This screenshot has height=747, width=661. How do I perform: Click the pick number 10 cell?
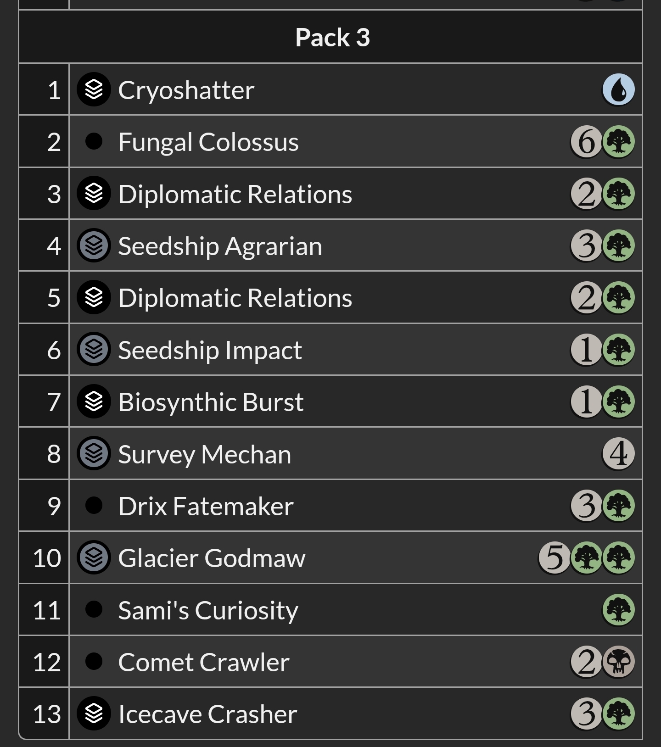coord(44,557)
